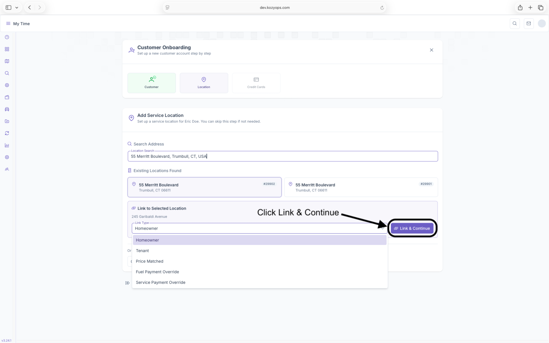Click the sync arrows icon in sidebar

coord(7,133)
